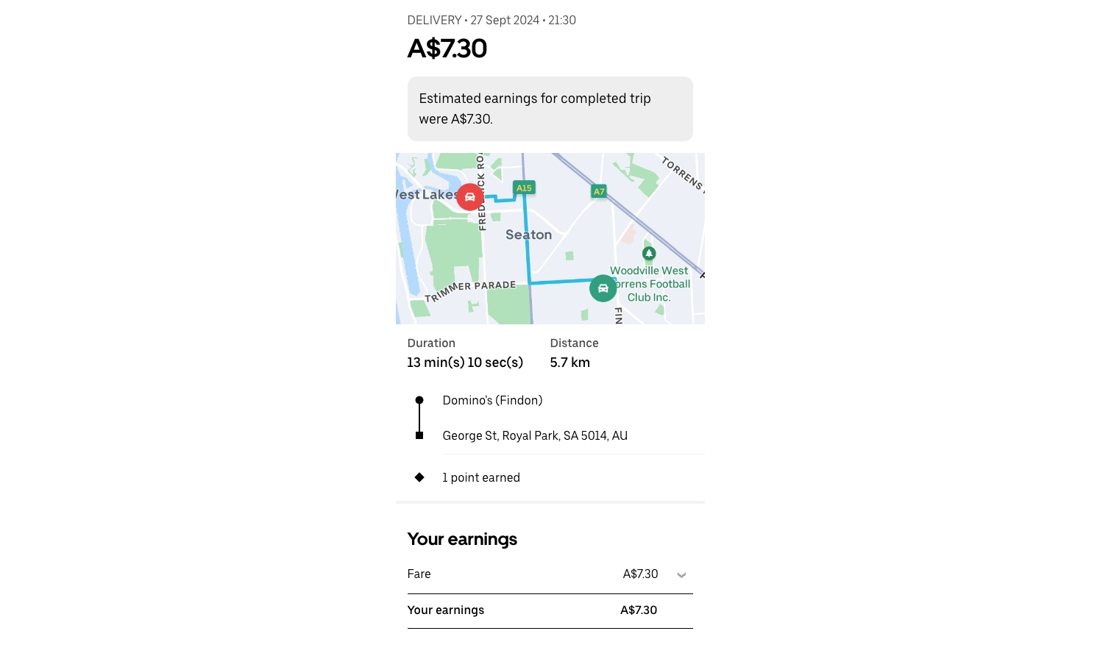Select the George St, Royal Park address

click(x=535, y=435)
